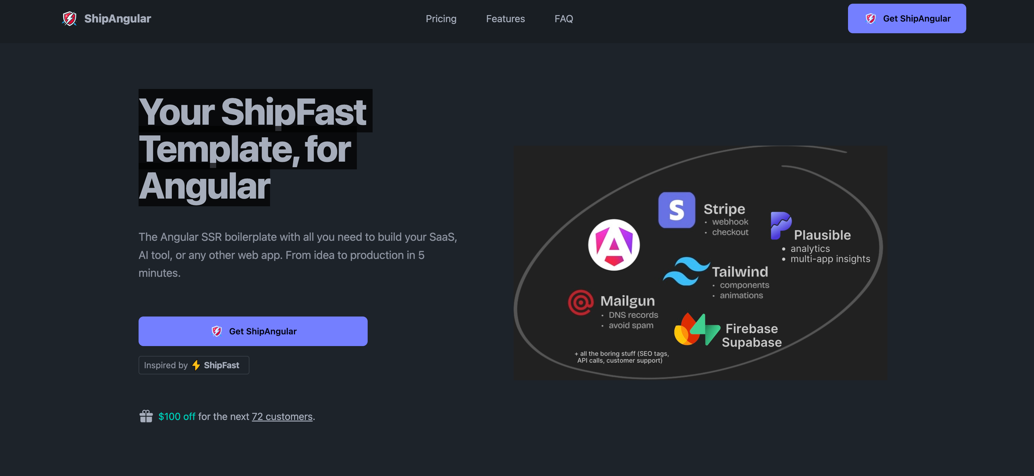
Task: Click the Angular logo in the diagram
Action: [x=614, y=245]
